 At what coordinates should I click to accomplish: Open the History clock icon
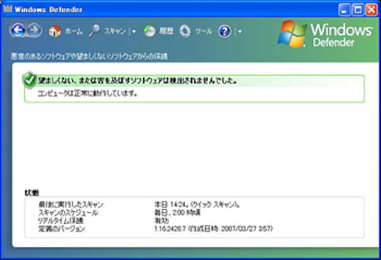point(149,31)
